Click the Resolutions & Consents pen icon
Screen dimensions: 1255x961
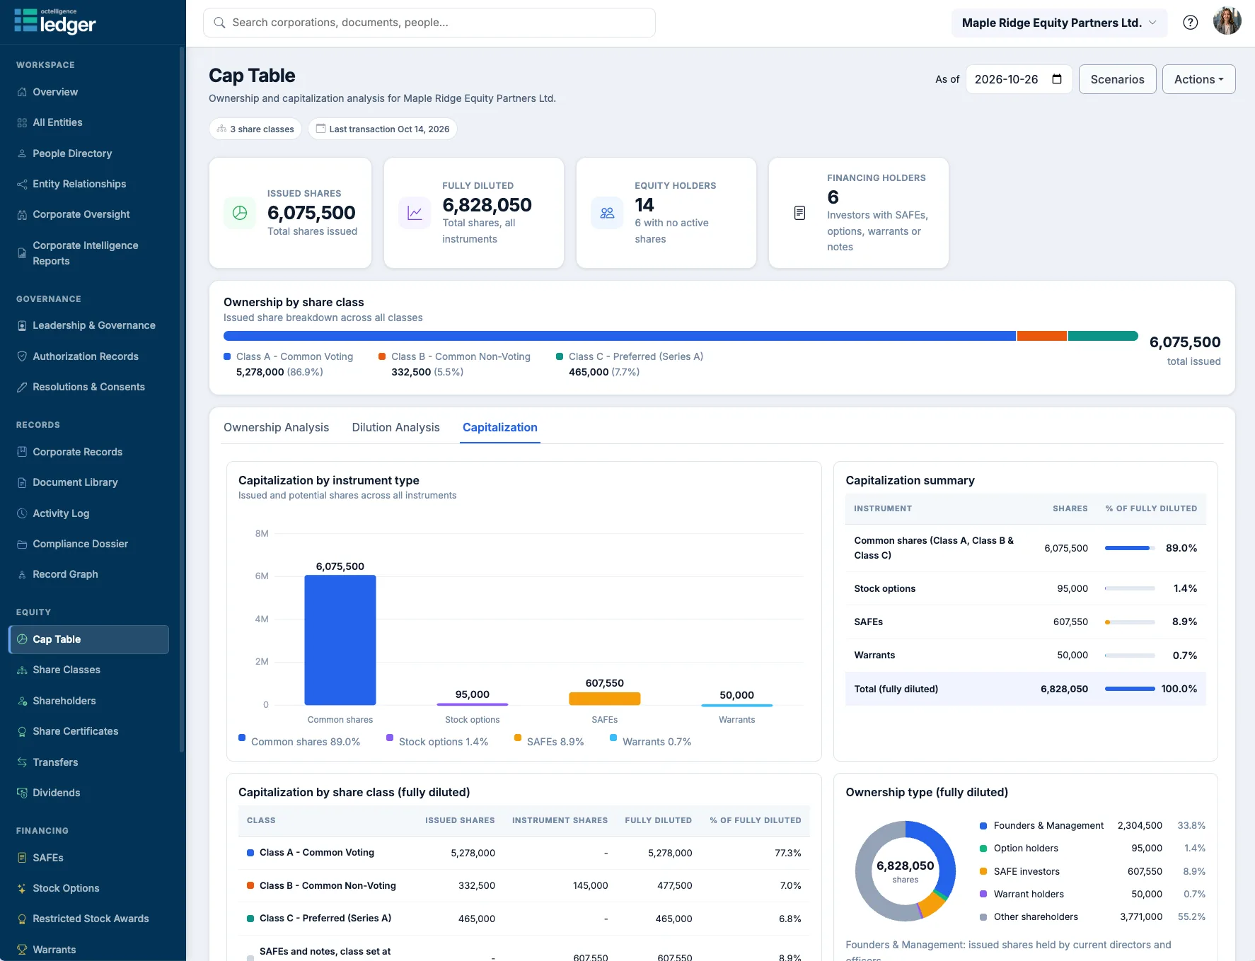coord(22,387)
